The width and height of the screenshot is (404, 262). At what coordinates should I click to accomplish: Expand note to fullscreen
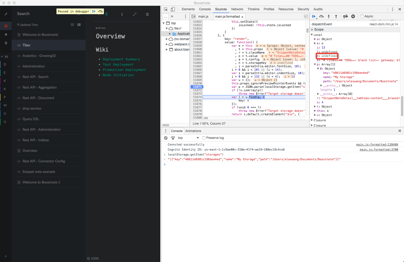point(135,14)
